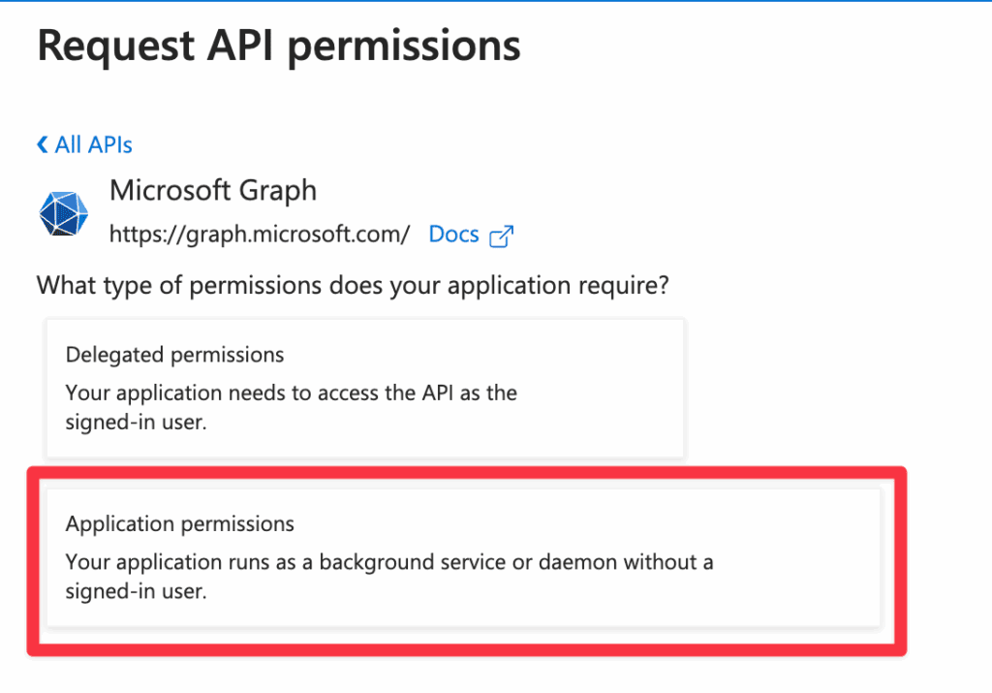
Task: Open the Docs link
Action: pos(453,234)
